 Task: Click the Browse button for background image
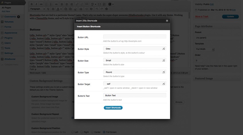(179, 102)
